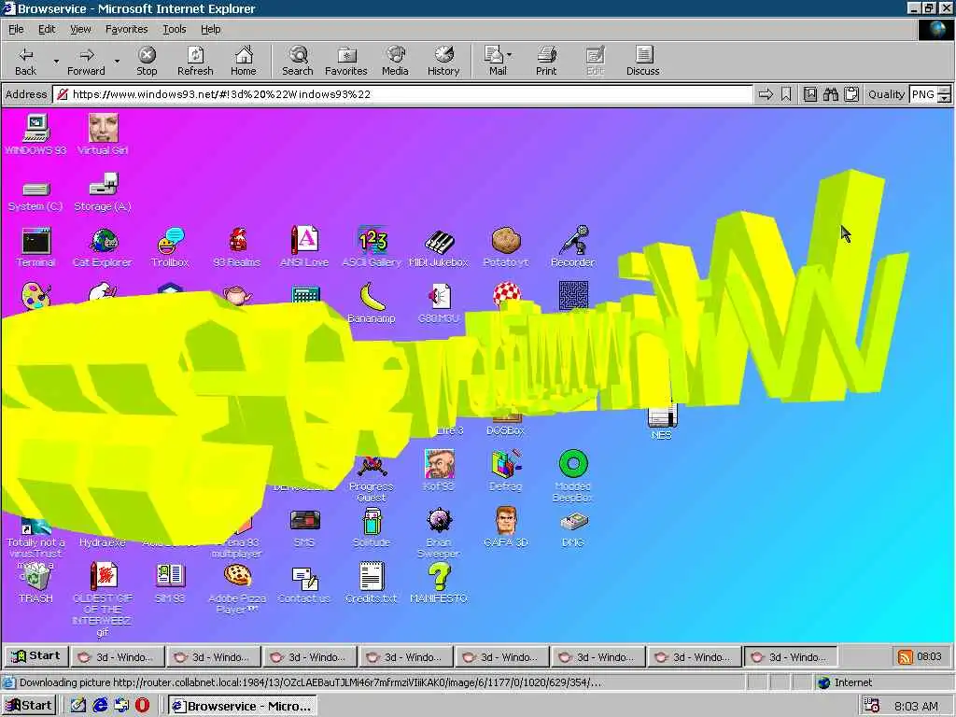This screenshot has height=717, width=956.
Task: Open the Recorder microphone icon
Action: tap(572, 247)
